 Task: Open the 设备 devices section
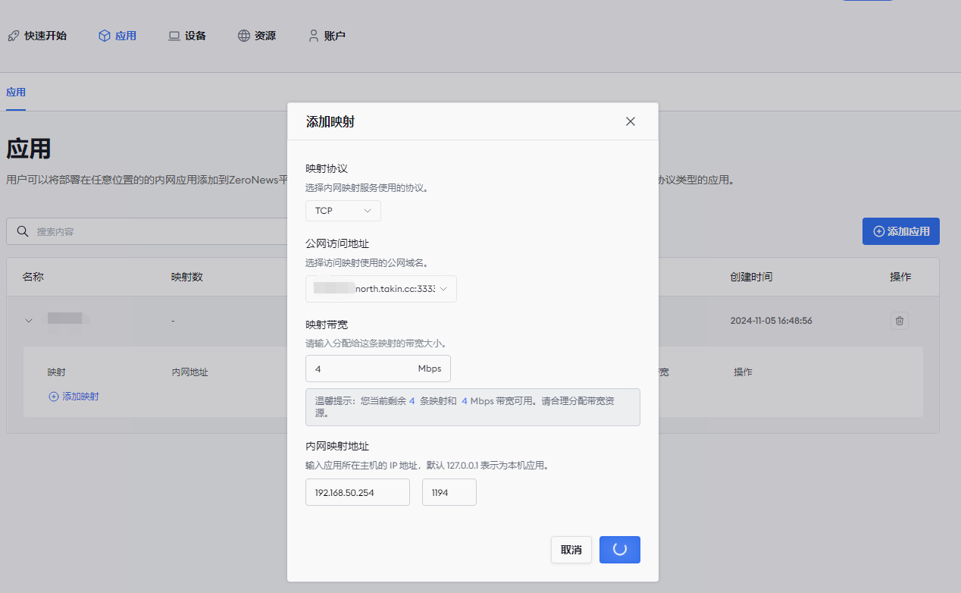(x=187, y=36)
